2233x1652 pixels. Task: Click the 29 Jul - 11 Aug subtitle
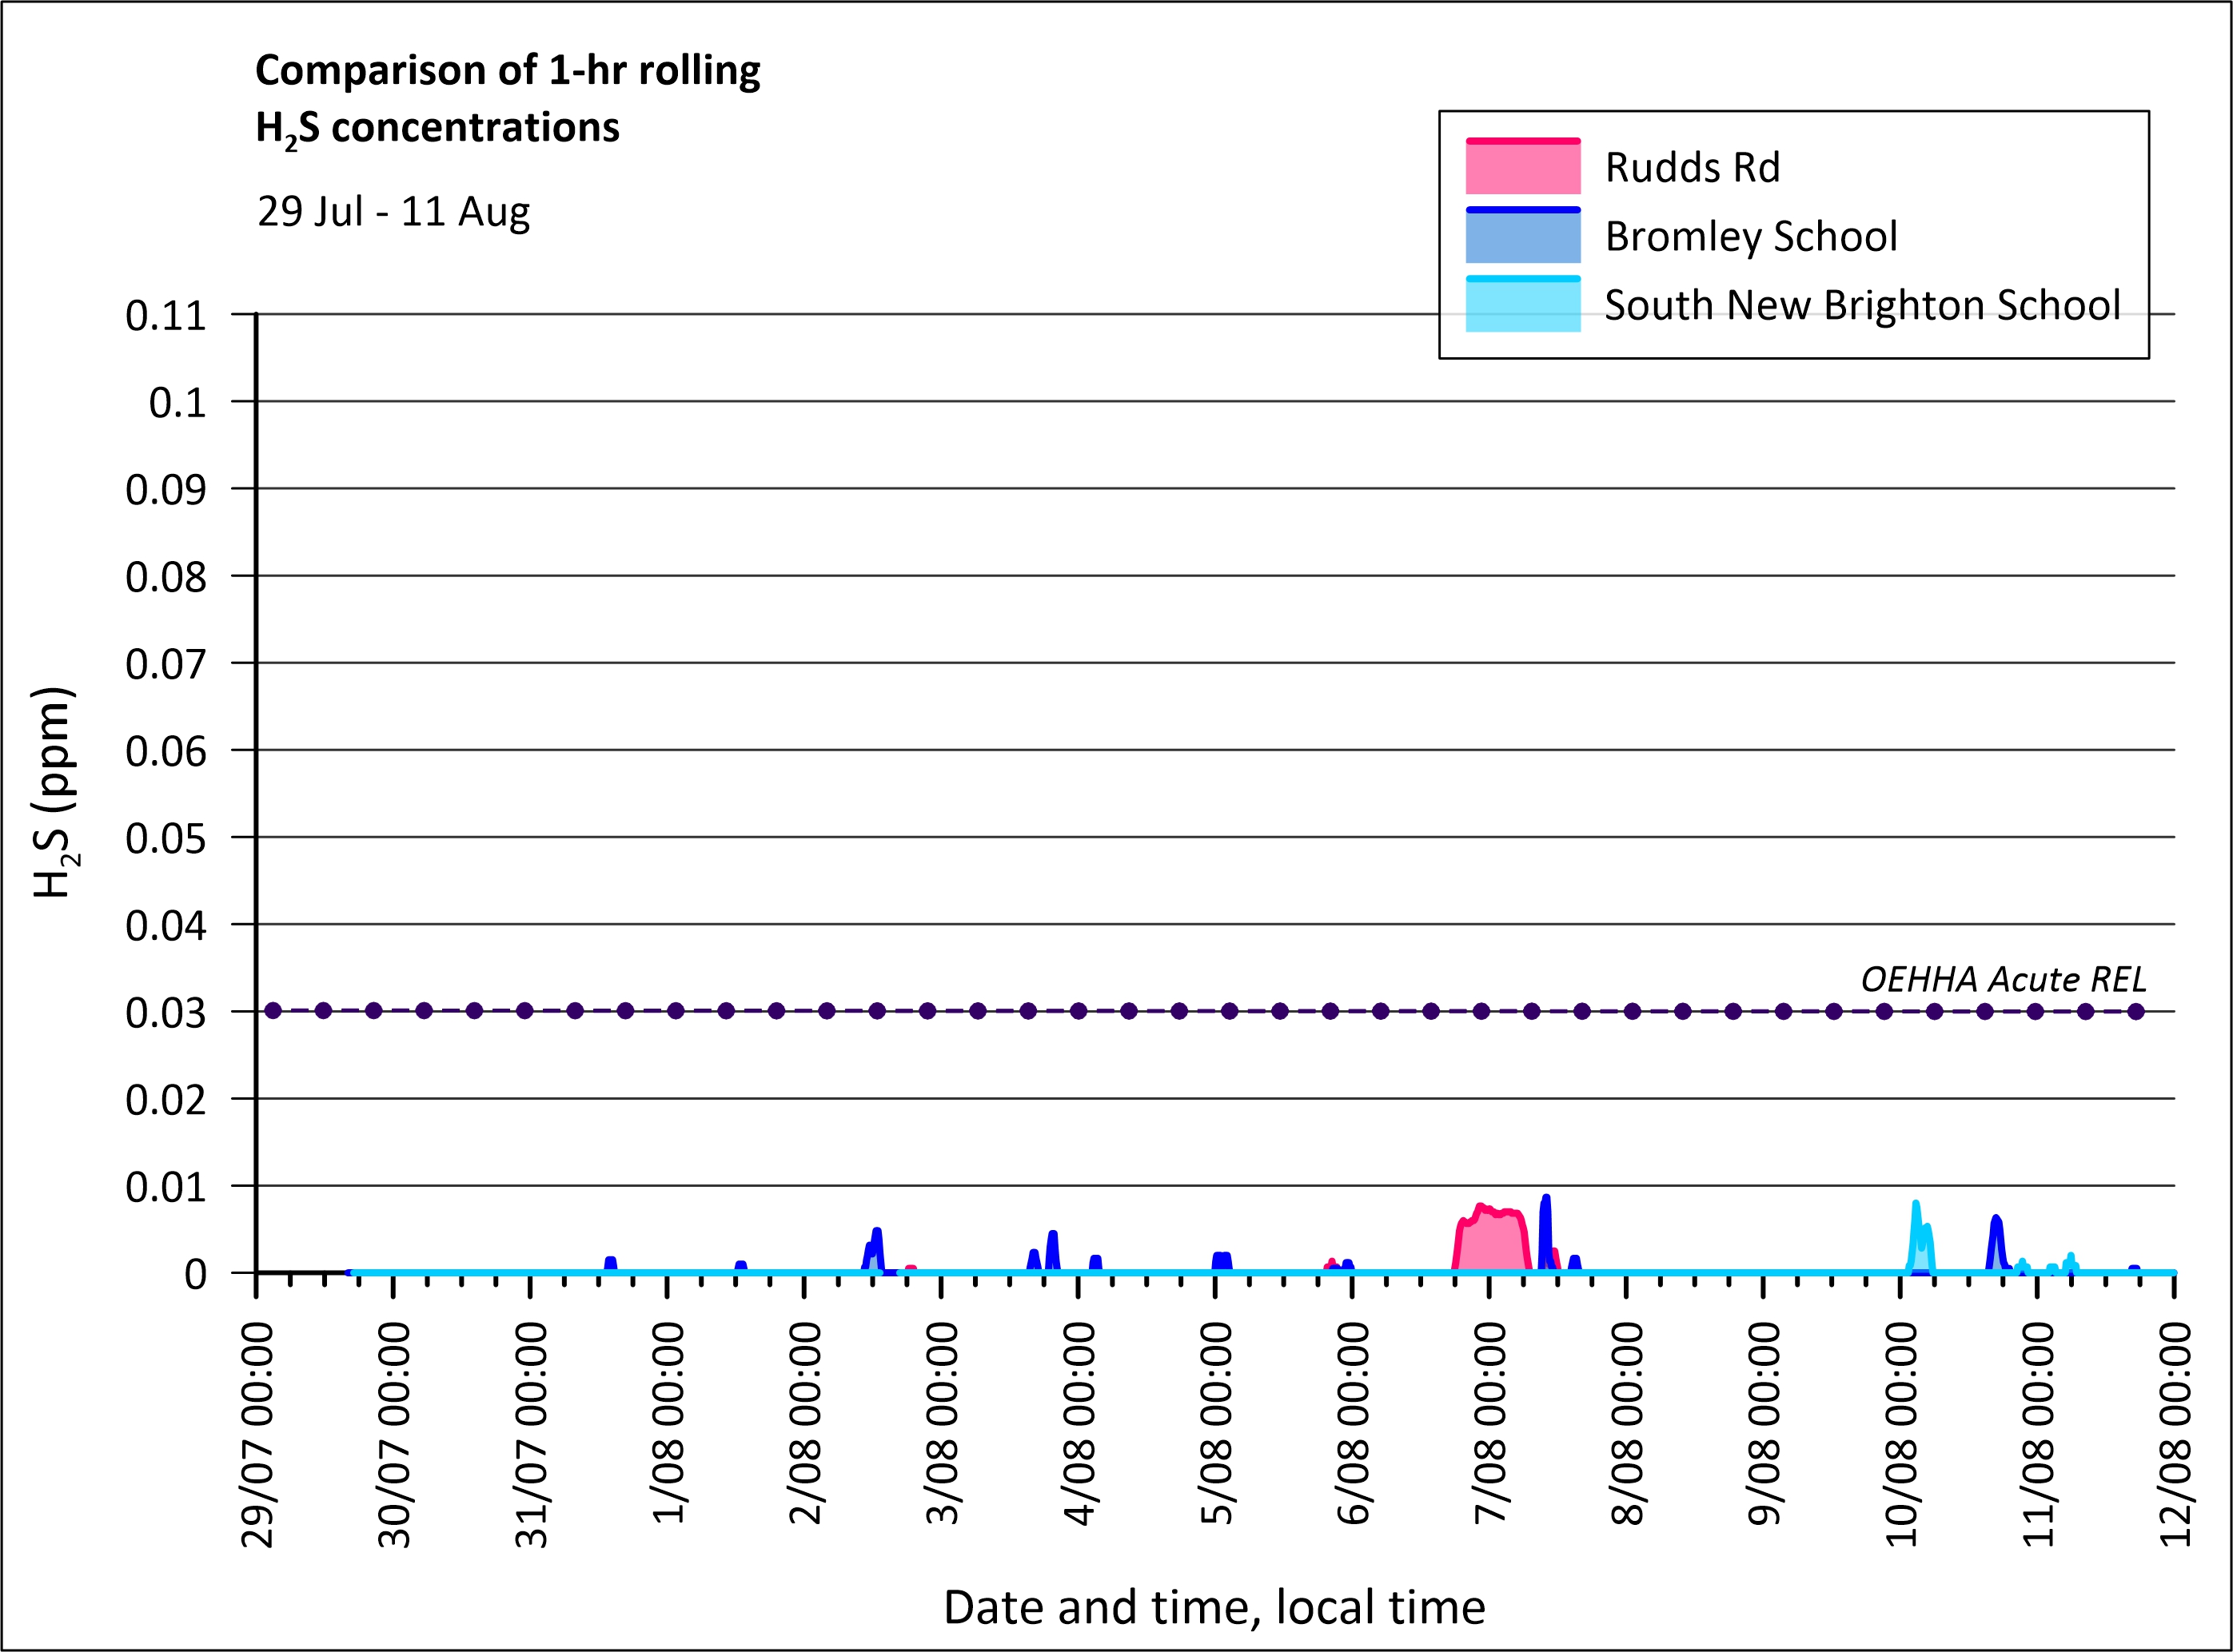pyautogui.click(x=393, y=211)
